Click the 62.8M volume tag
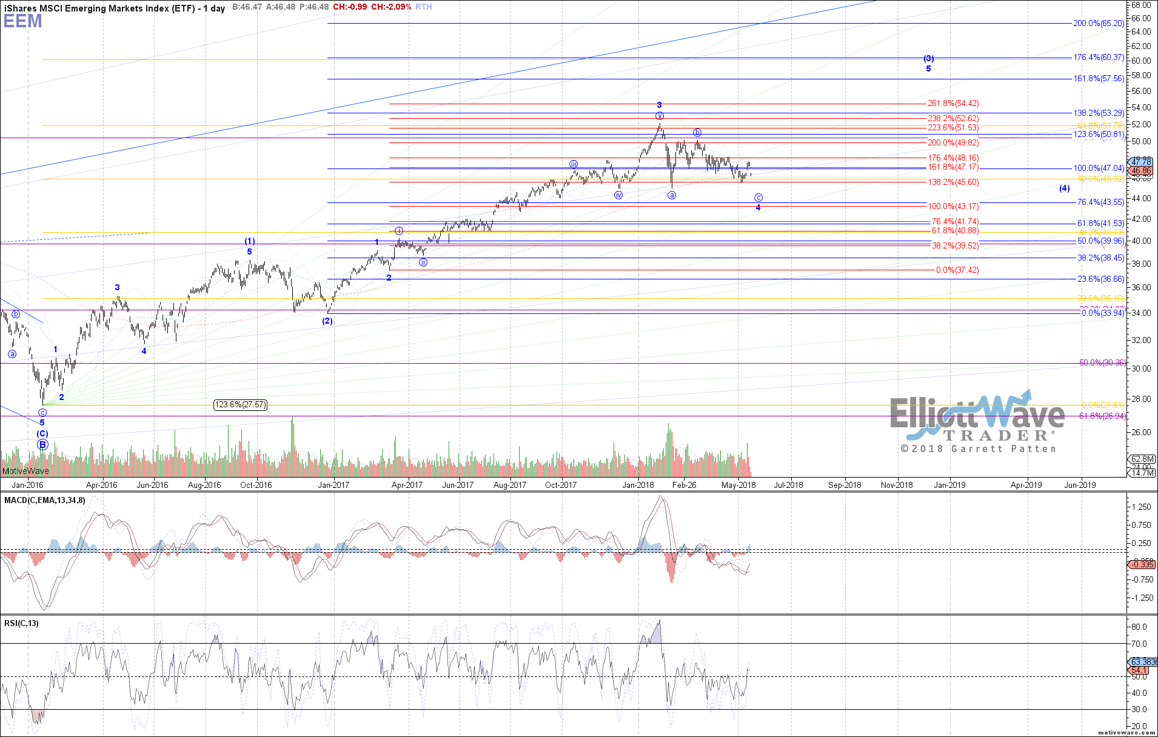The height and width of the screenshot is (737, 1158). 1141,459
